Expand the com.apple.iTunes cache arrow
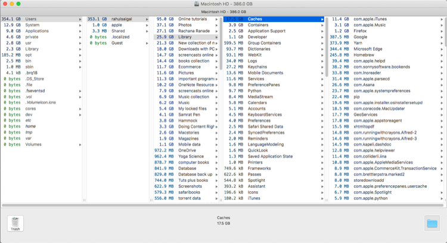447x243 pixels. [x=442, y=19]
